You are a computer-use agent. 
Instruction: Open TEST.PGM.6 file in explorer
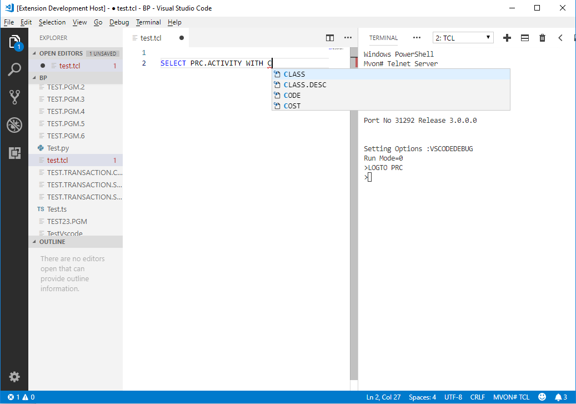point(76,136)
